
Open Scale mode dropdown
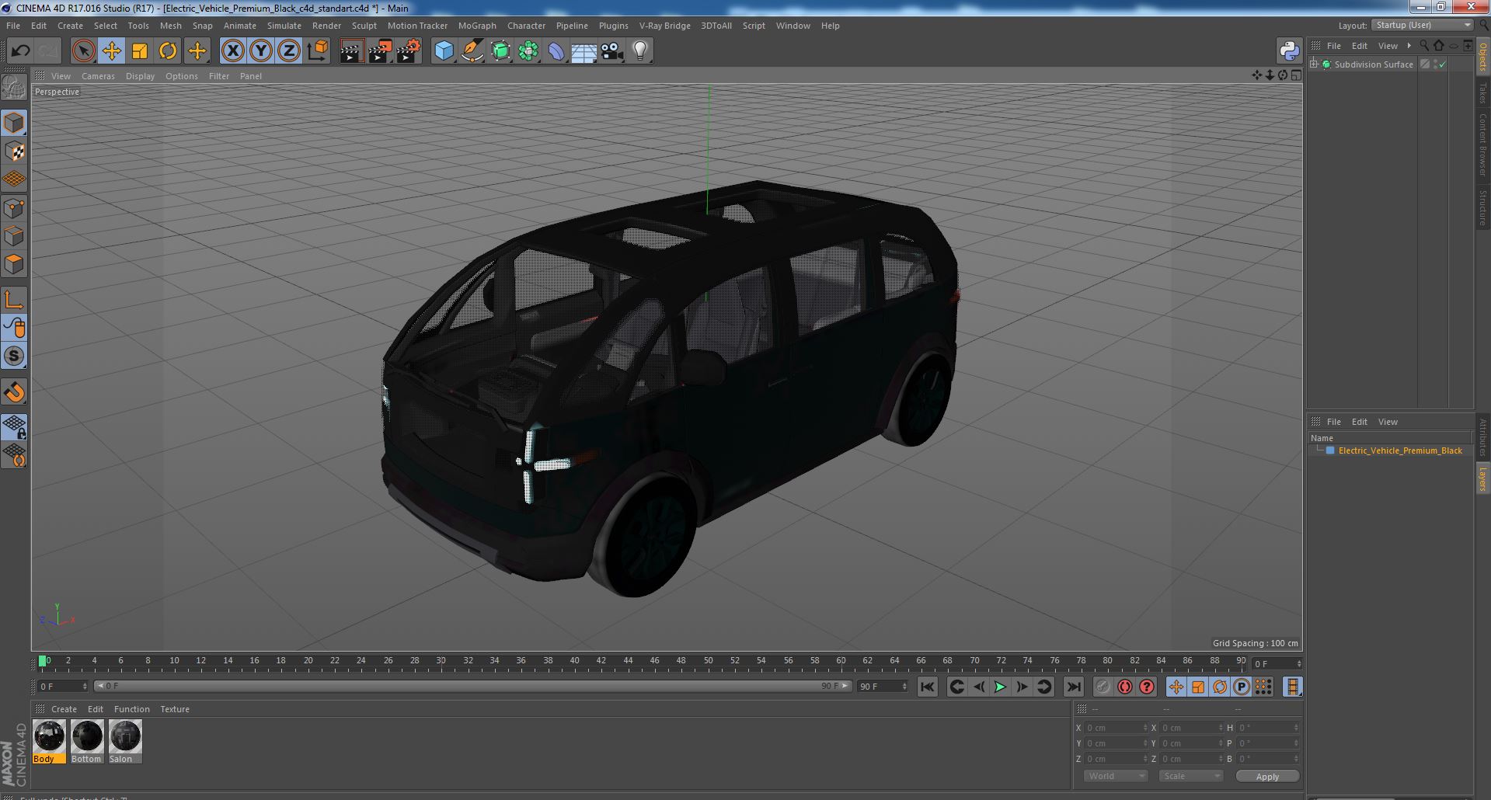(1190, 776)
